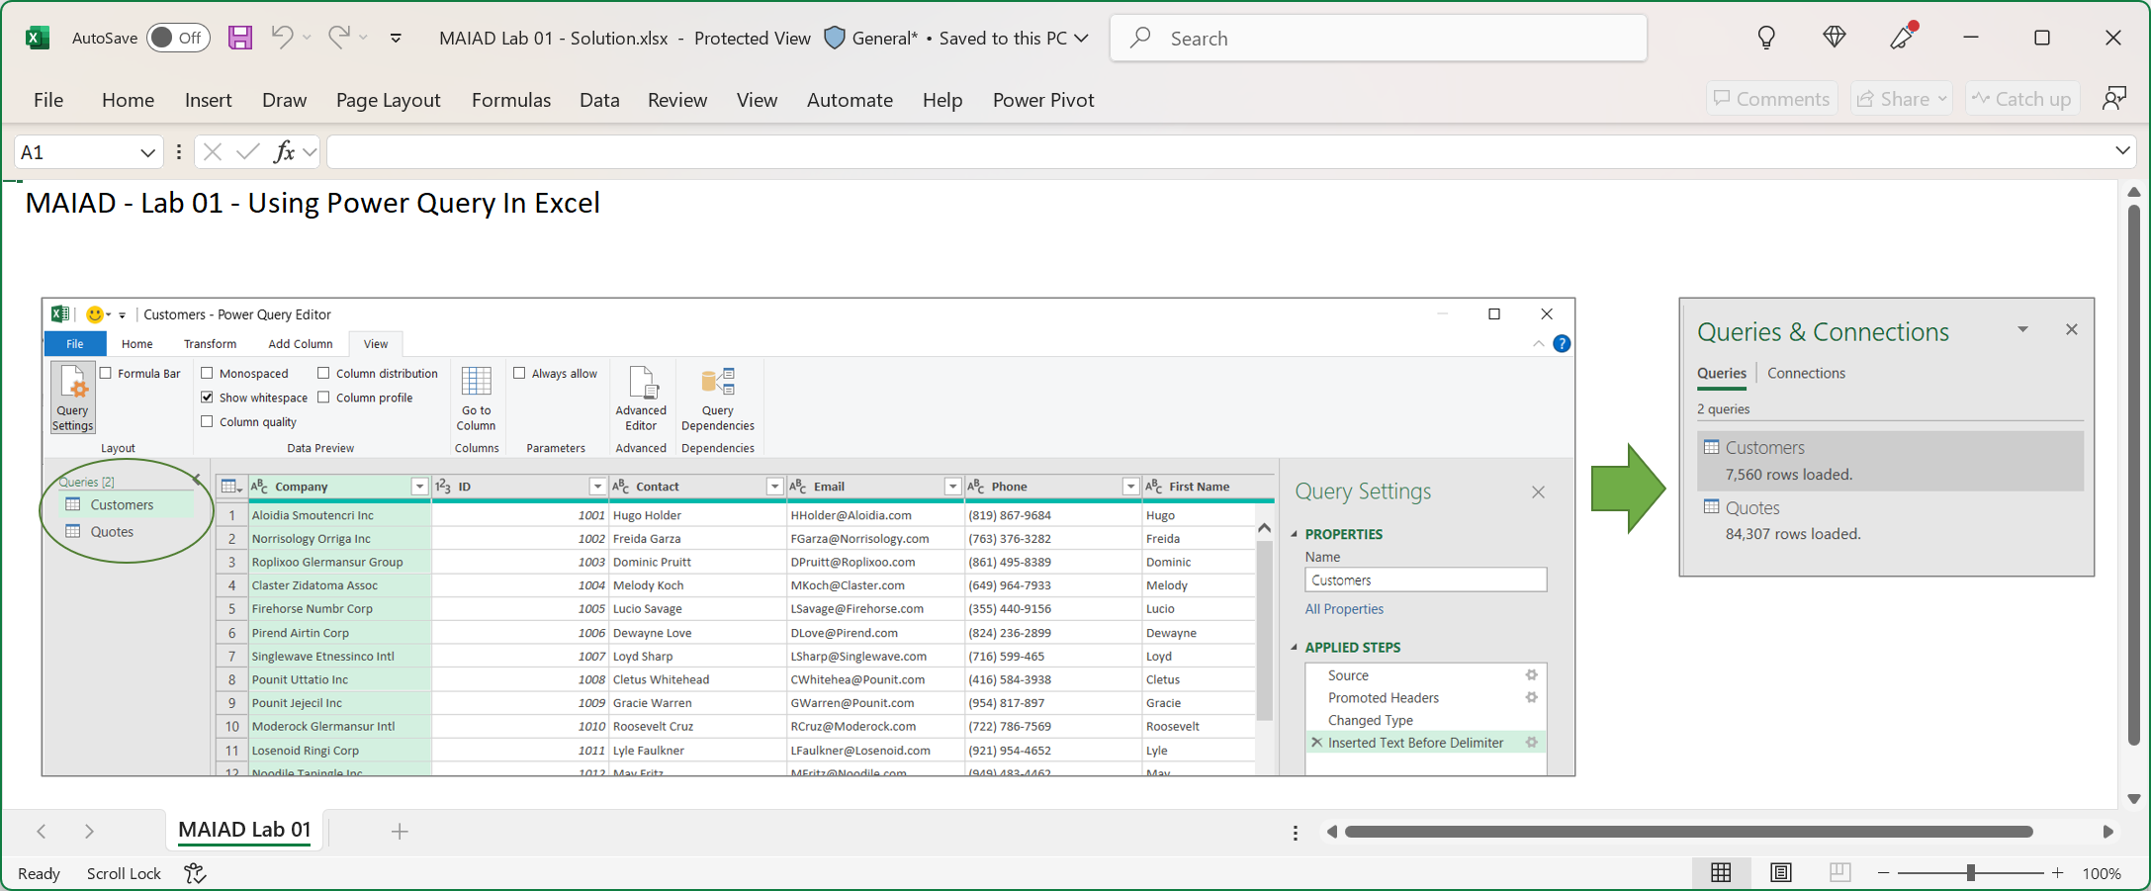Screen dimensions: 2151x891
Task: Click the zoom slider handle in the status bar
Action: [x=1970, y=873]
